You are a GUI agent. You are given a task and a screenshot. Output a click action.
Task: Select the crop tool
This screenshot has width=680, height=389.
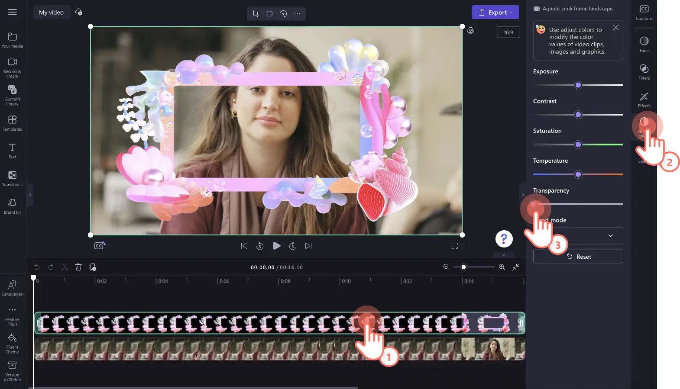(256, 14)
